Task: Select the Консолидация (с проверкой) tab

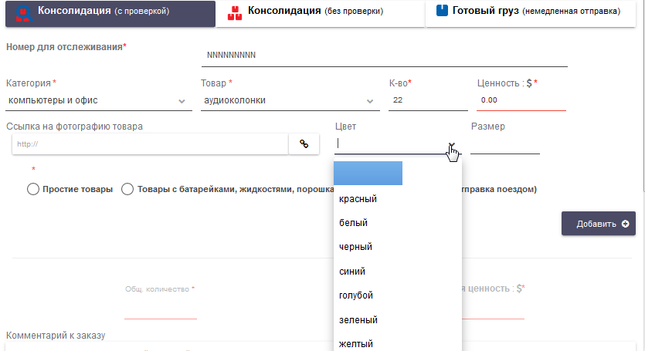Action: 107,12
